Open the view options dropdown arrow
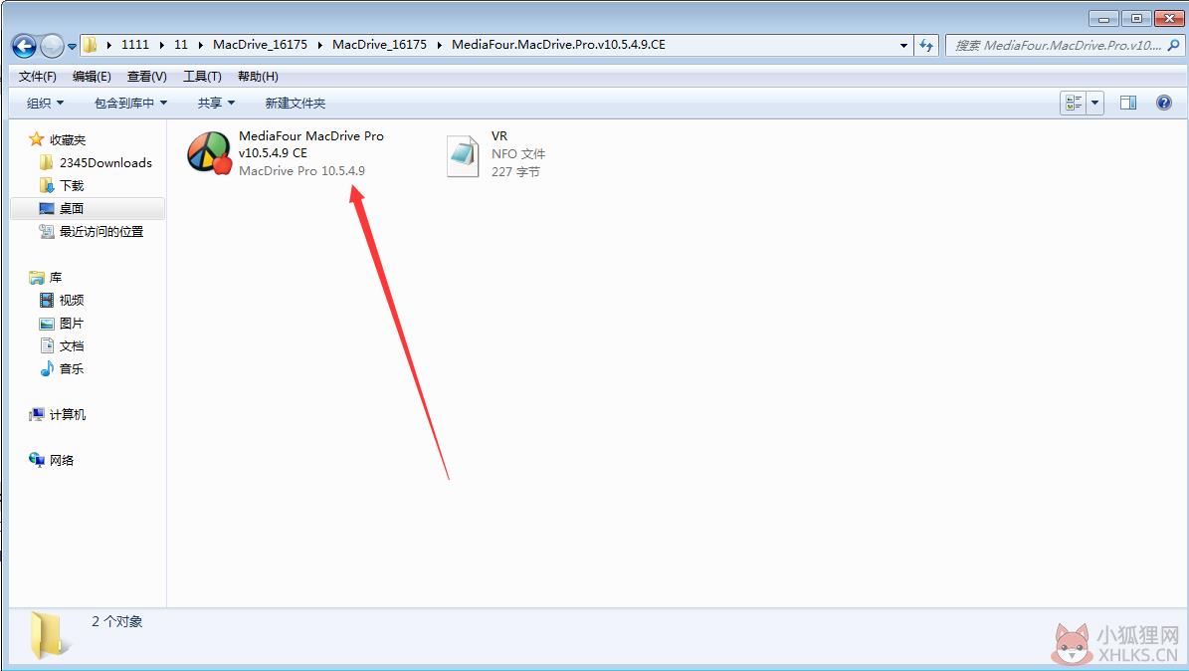The image size is (1189, 671). point(1094,103)
